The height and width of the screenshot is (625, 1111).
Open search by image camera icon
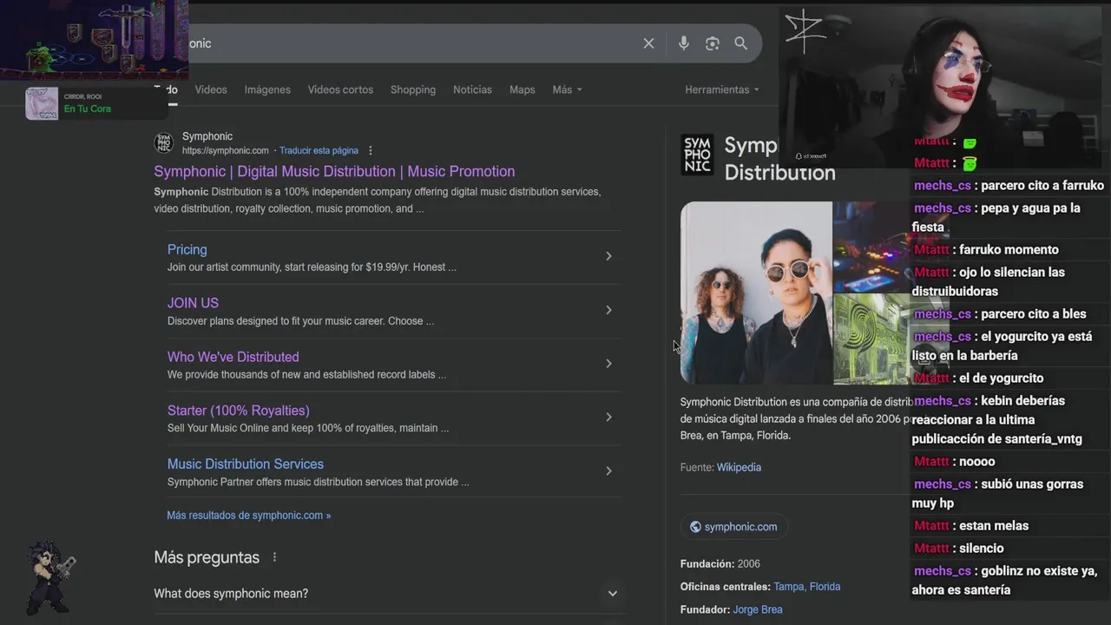point(713,43)
